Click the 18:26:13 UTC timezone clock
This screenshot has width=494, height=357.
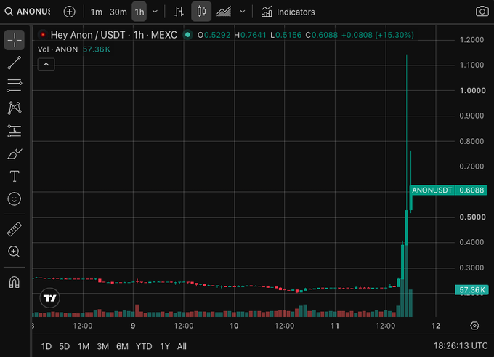pos(461,346)
